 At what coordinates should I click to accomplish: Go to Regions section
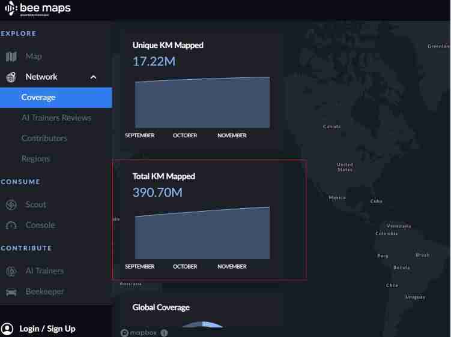click(x=35, y=158)
